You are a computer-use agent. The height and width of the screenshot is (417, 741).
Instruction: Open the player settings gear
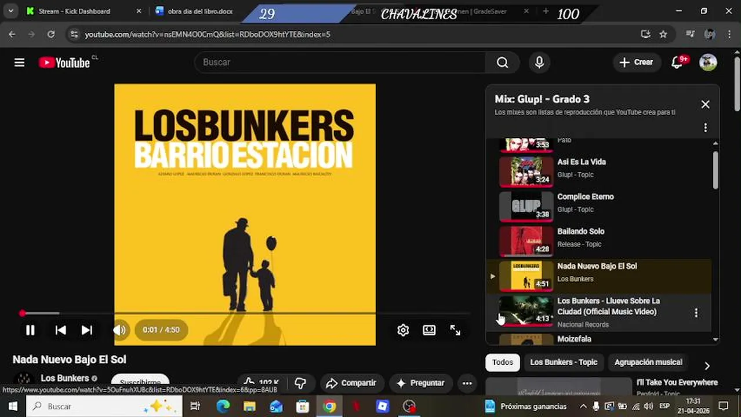[x=403, y=330]
